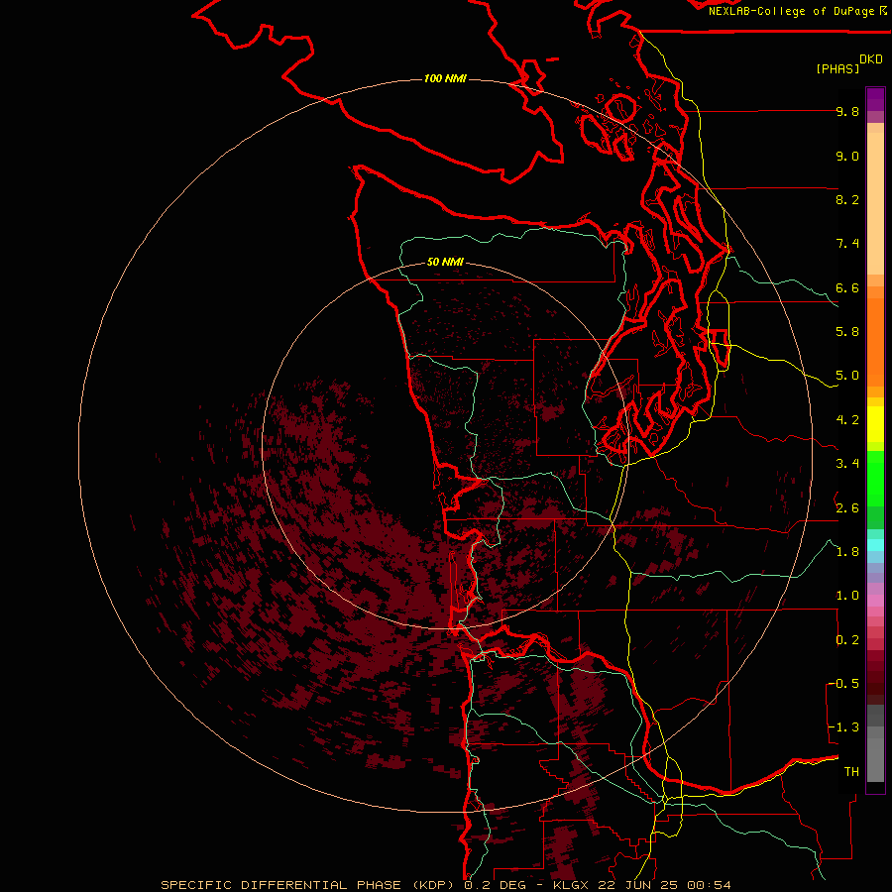Click the yellow band on color bar

point(875,424)
